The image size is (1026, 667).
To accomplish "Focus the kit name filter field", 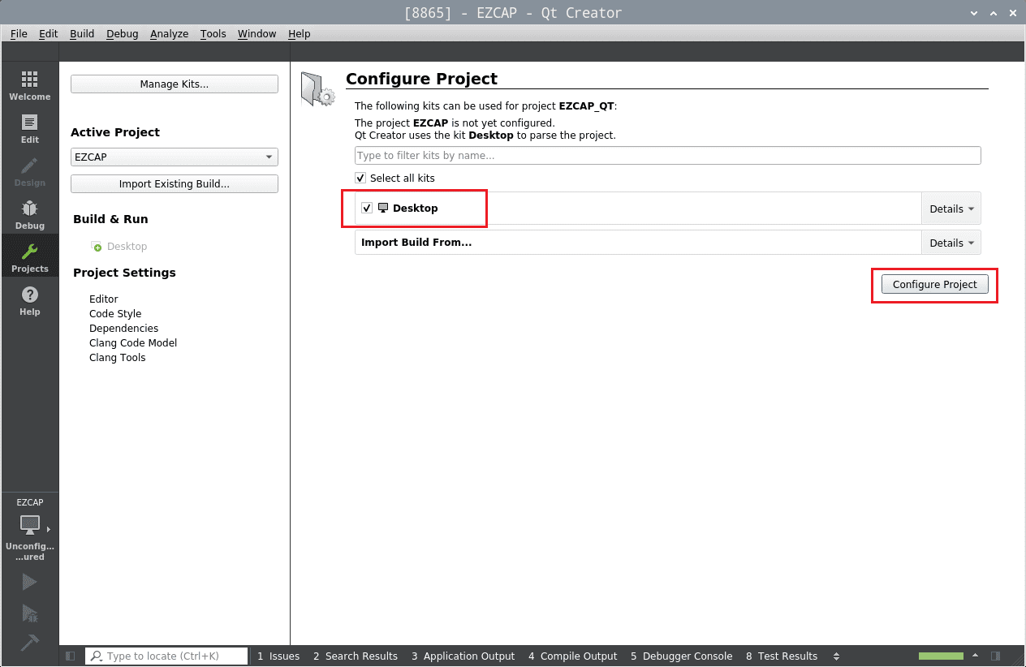I will [668, 155].
